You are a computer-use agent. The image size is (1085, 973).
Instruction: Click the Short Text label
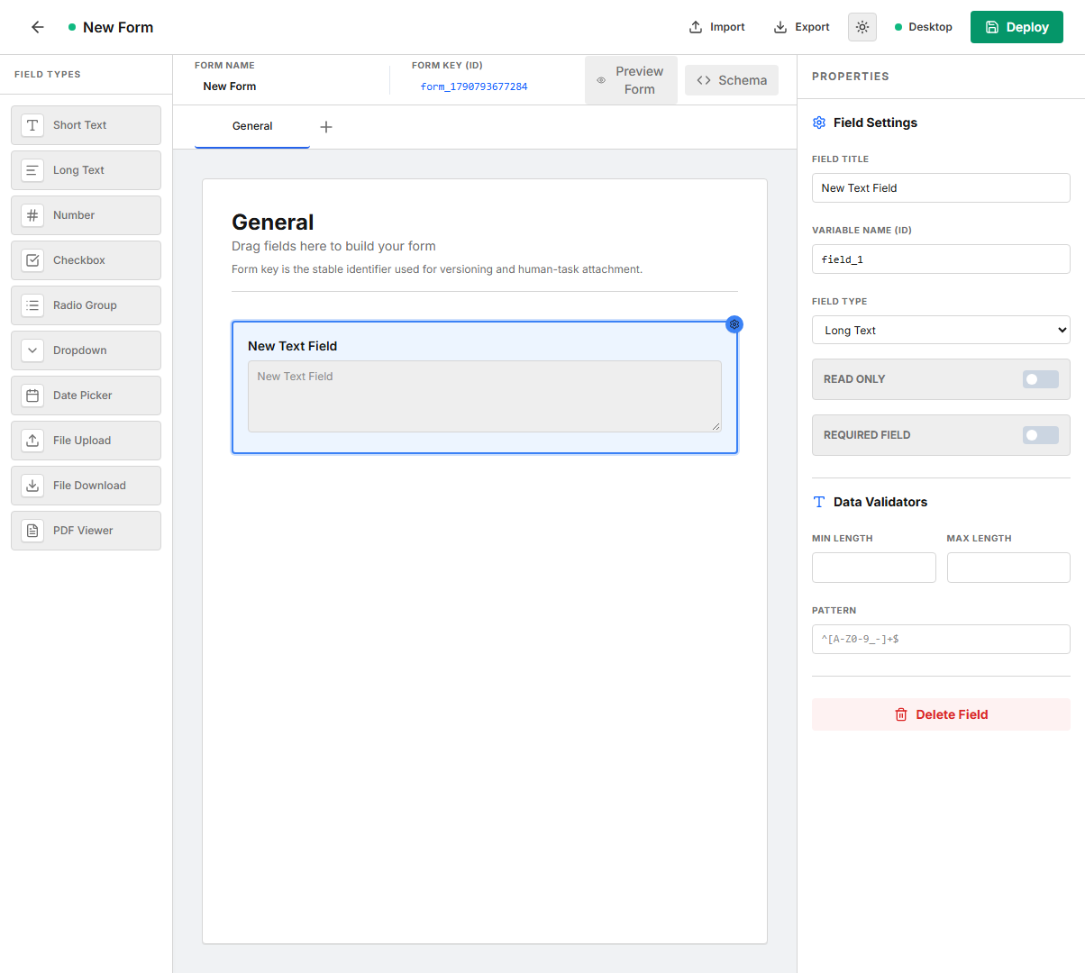pos(79,125)
